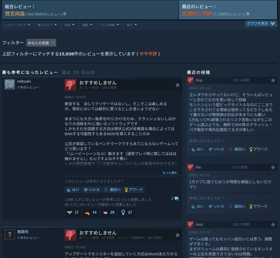Click the award badge showing 14

91,212
